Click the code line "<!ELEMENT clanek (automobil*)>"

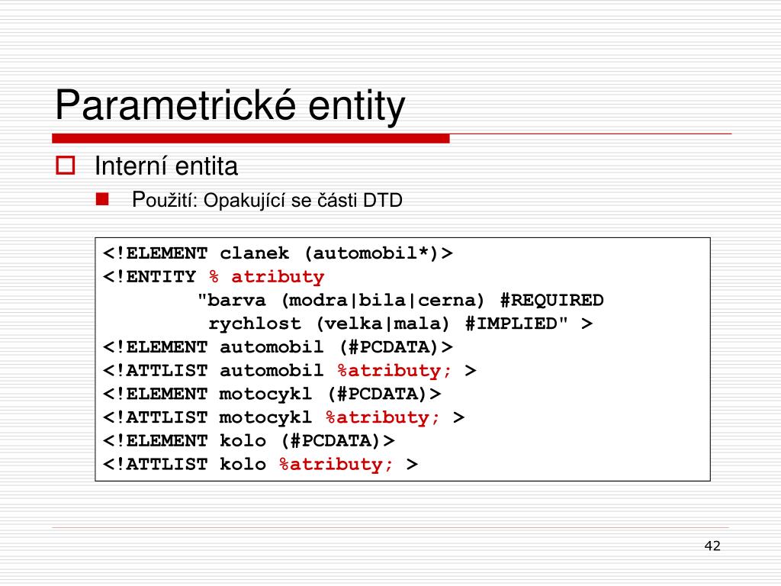278,253
